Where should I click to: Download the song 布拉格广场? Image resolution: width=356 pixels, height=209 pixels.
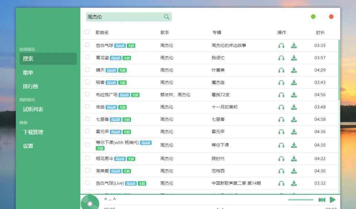coord(294,95)
